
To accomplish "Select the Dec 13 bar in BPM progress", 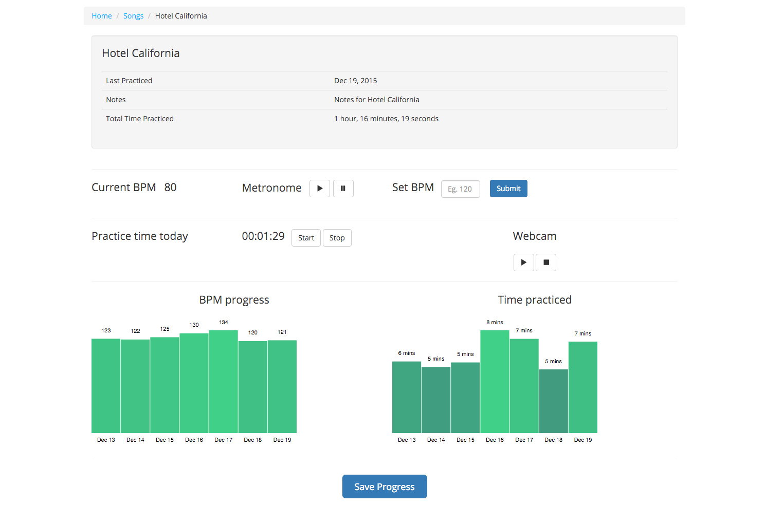I will point(106,386).
